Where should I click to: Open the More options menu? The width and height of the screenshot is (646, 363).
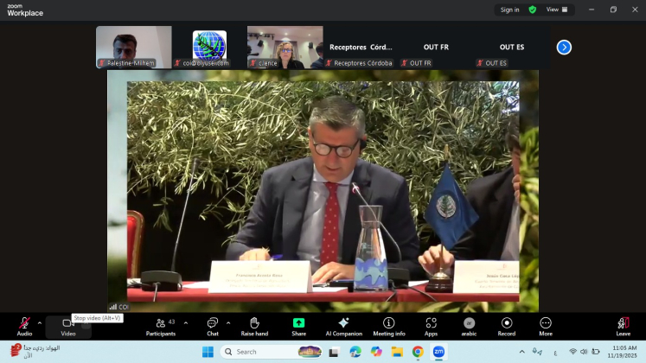coord(545,324)
